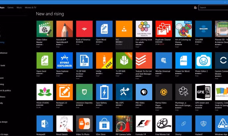The height and width of the screenshot is (136, 228).
Task: Click the user account avatar icon
Action: click(x=195, y=8)
